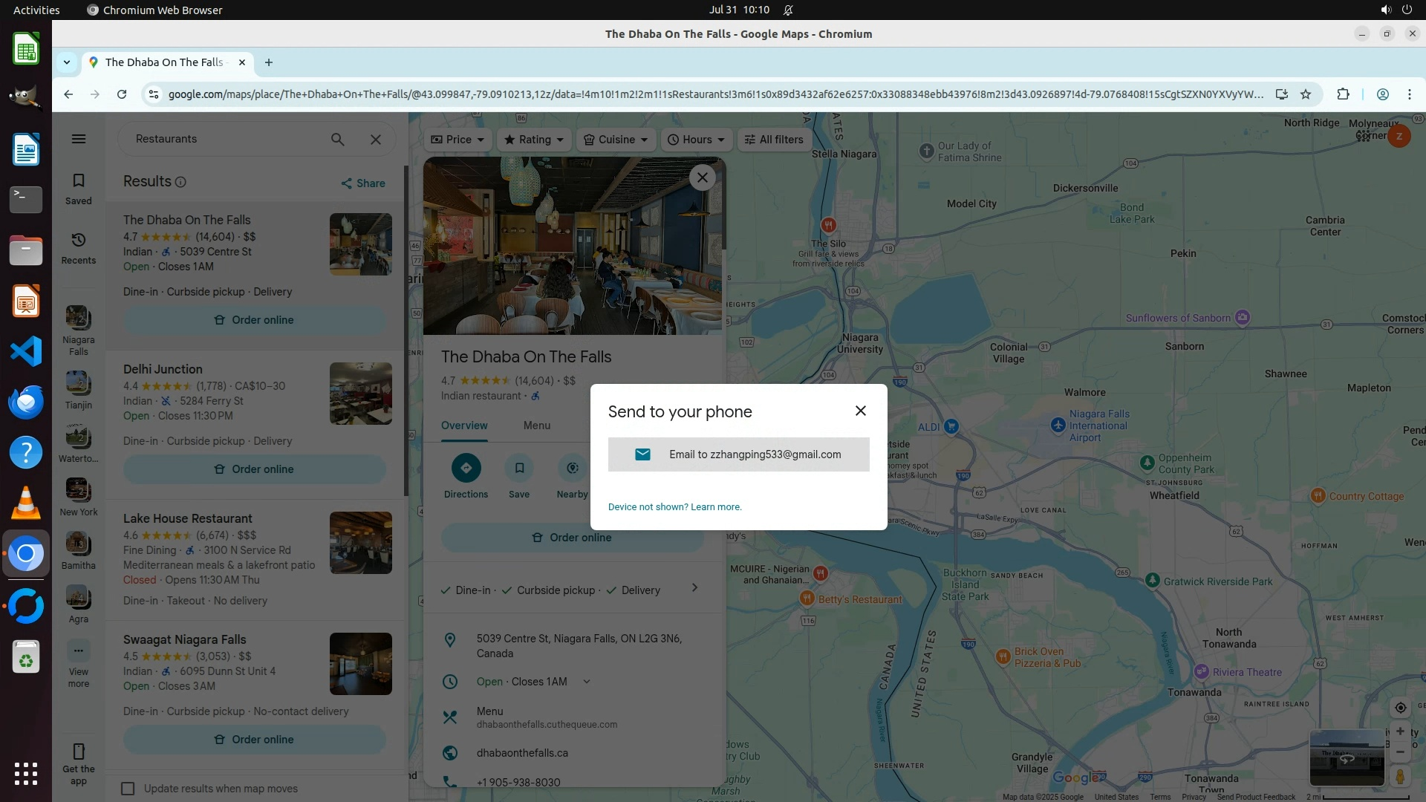Viewport: 1426px width, 802px height.
Task: Open the Google Maps hamburger menu
Action: coord(79,139)
